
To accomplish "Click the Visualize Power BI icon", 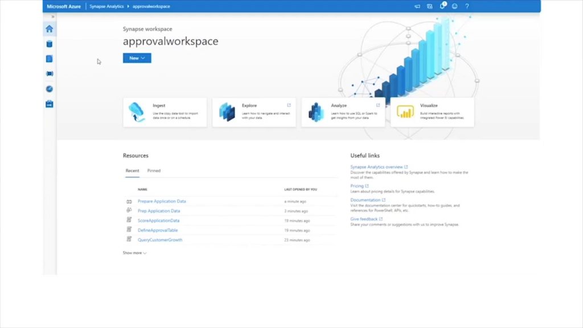I will tap(405, 112).
